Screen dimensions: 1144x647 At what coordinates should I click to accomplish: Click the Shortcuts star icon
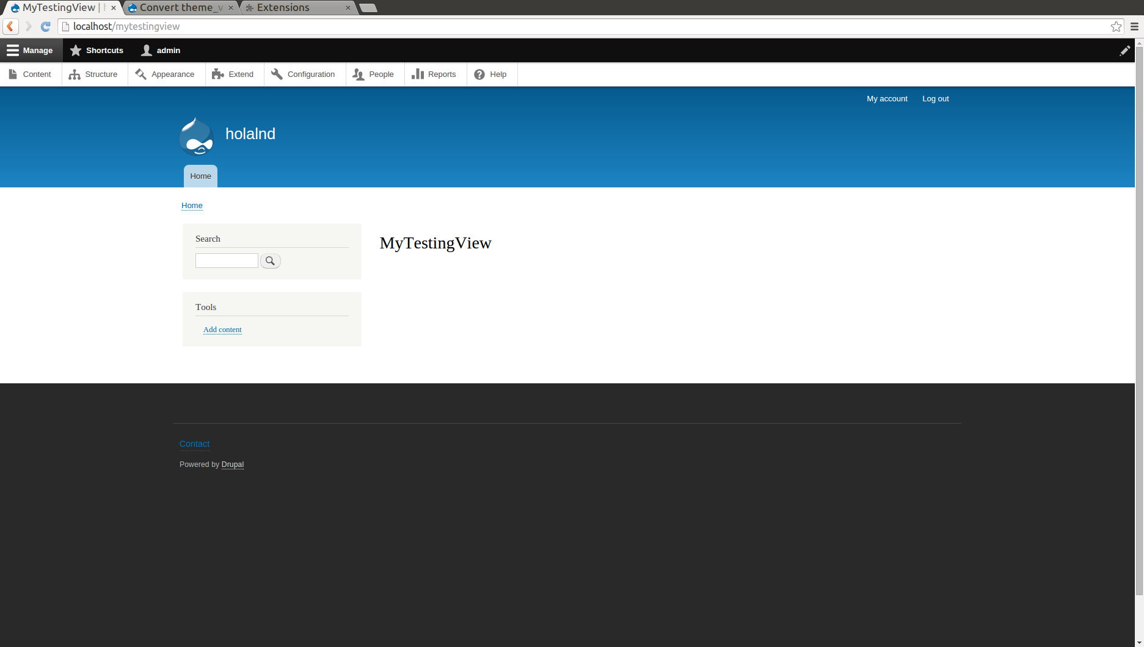(76, 50)
